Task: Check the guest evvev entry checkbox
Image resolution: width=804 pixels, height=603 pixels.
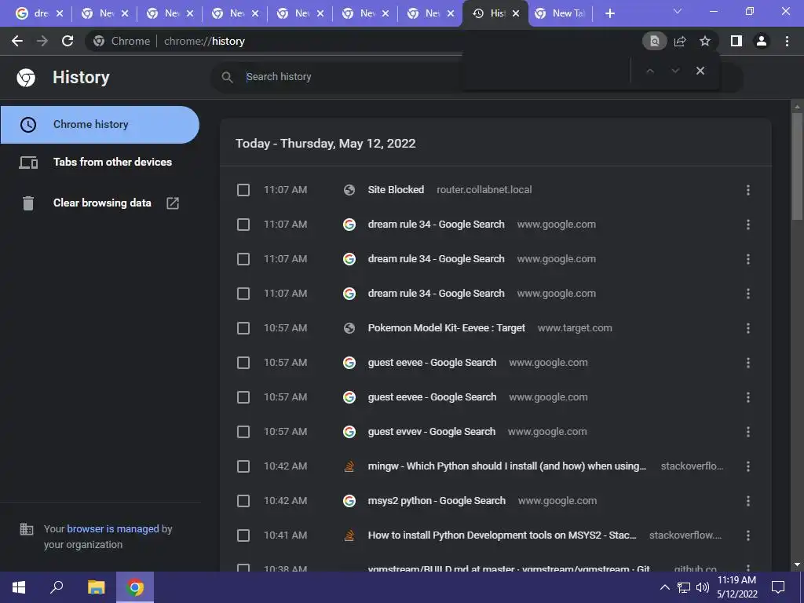Action: [243, 432]
